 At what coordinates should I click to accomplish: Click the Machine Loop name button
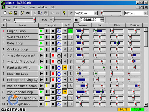pyautogui.click(x=22, y=73)
